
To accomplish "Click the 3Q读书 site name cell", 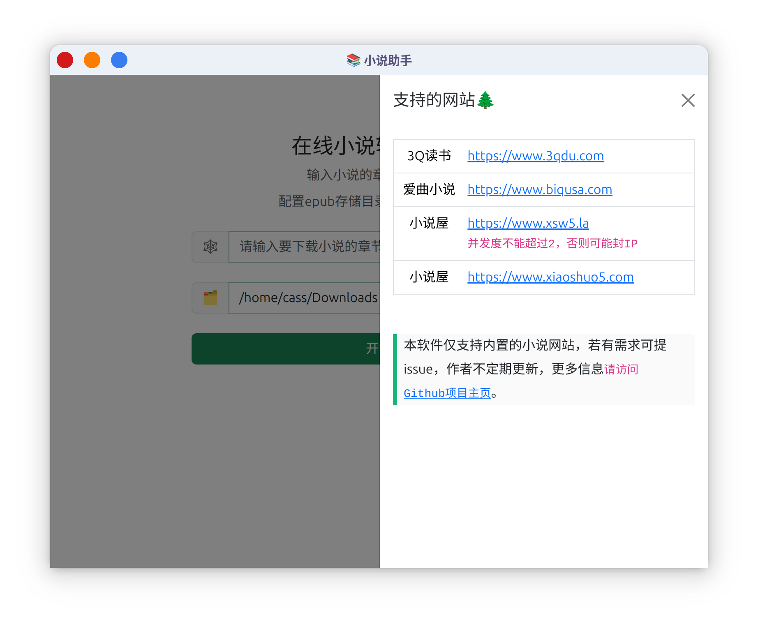I will [x=429, y=156].
